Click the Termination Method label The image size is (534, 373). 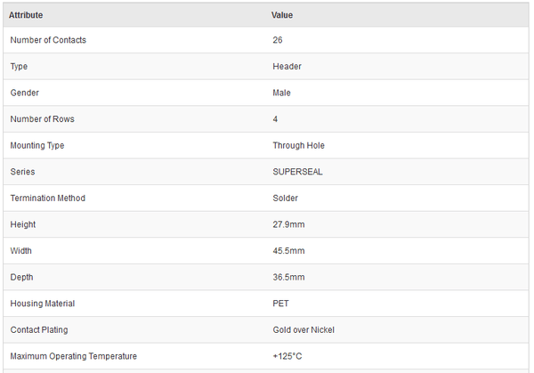(x=47, y=198)
